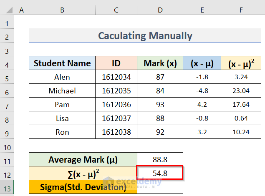Select the average value 88.8

pos(160,160)
